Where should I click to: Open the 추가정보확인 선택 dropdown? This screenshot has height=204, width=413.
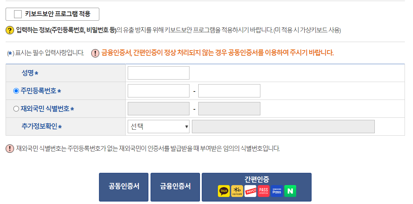tap(158, 126)
